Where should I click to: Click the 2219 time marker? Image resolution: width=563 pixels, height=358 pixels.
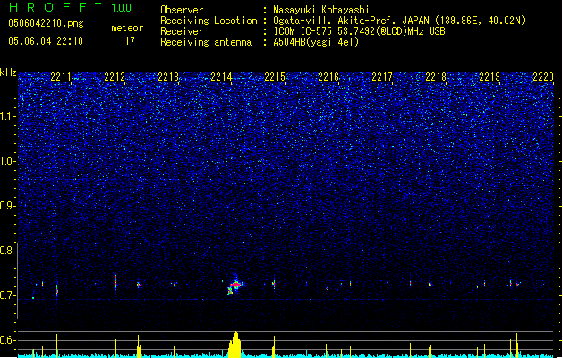point(490,76)
